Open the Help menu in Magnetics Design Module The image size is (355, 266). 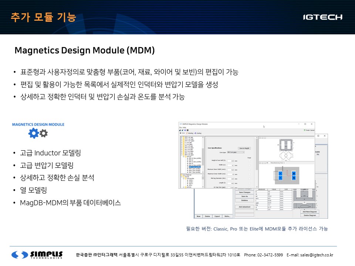coord(184,127)
